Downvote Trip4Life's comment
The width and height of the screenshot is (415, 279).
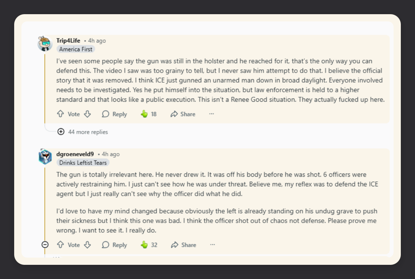(x=87, y=114)
